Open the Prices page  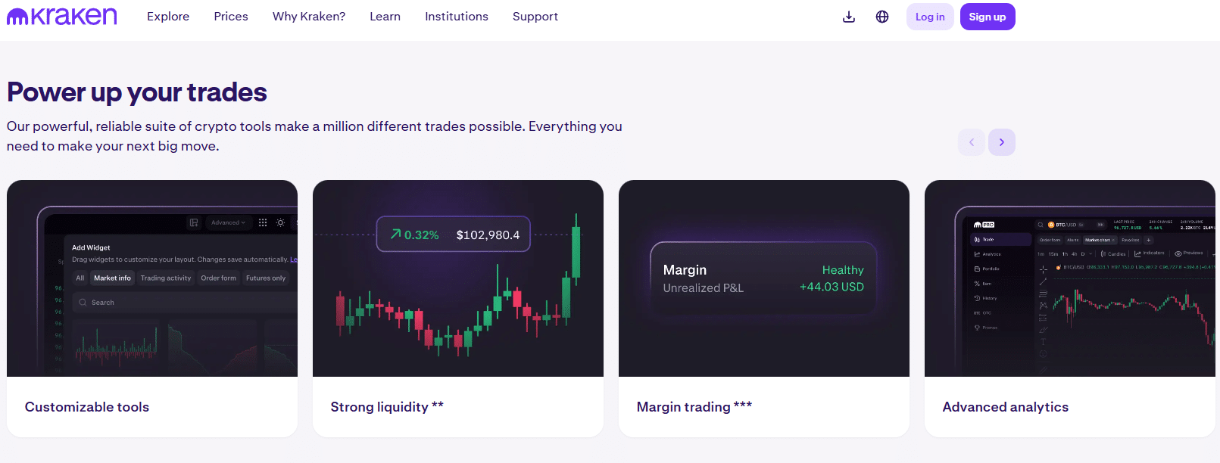click(x=231, y=17)
